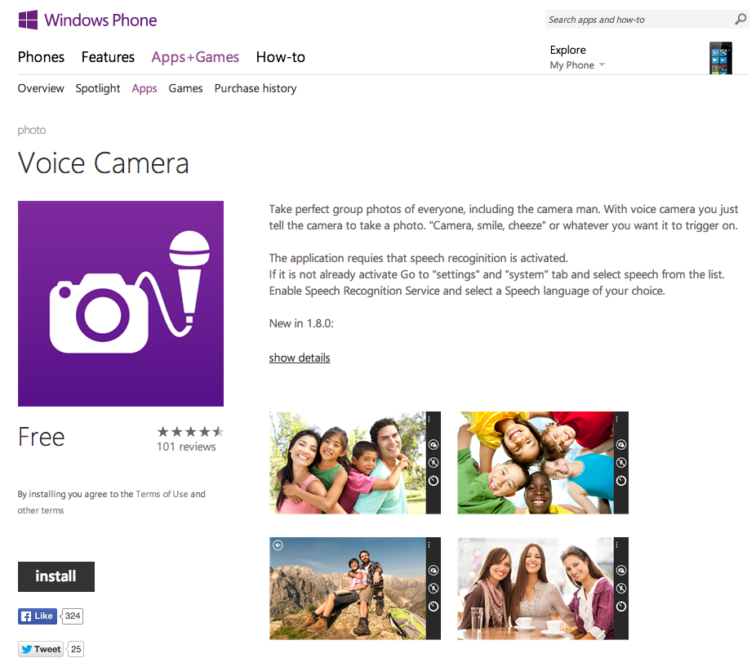Open the Phones menu

click(x=41, y=57)
